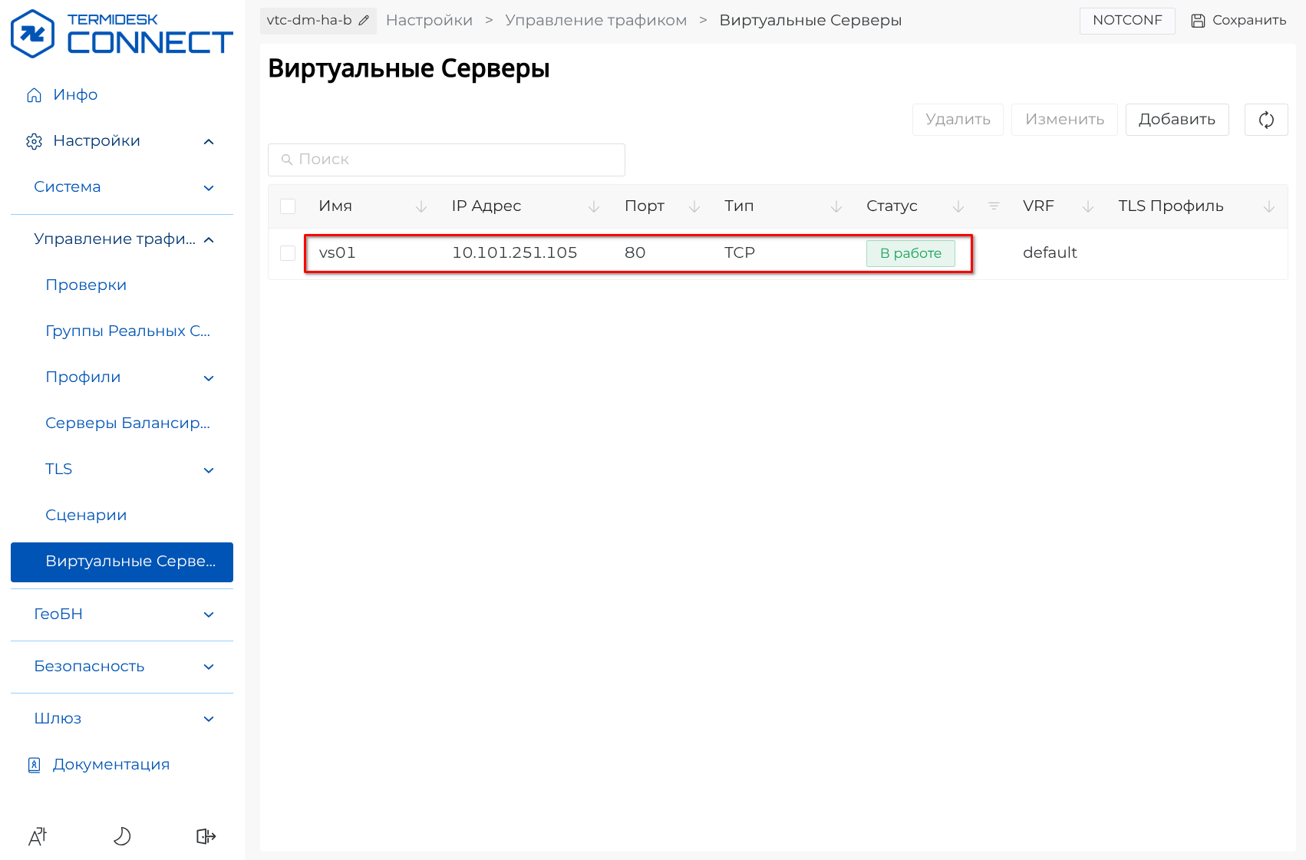Select the vs01 row checkbox
This screenshot has width=1306, height=860.
pyautogui.click(x=288, y=253)
